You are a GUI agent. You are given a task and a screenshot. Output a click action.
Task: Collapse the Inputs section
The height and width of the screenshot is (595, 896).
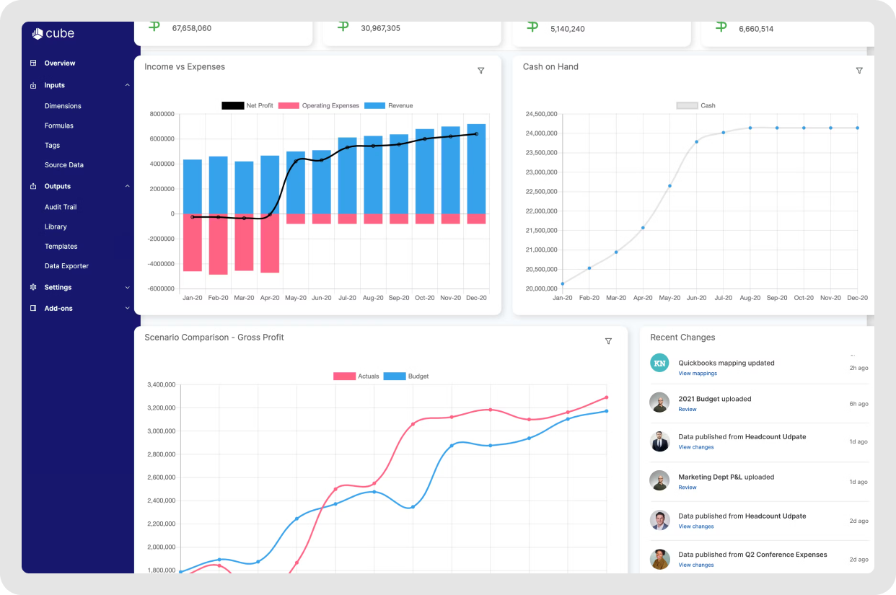(x=128, y=85)
